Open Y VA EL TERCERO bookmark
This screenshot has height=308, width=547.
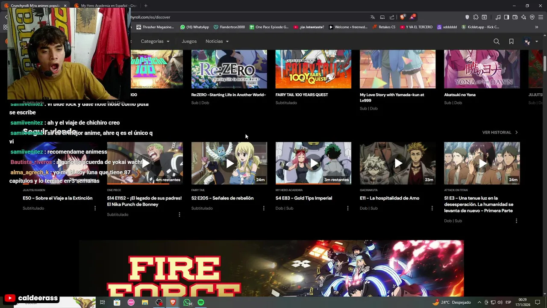pyautogui.click(x=416, y=27)
